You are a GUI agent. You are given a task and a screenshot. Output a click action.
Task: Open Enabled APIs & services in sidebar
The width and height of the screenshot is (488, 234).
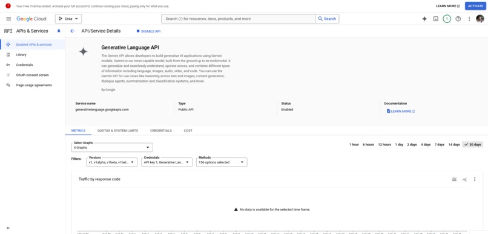click(32, 44)
